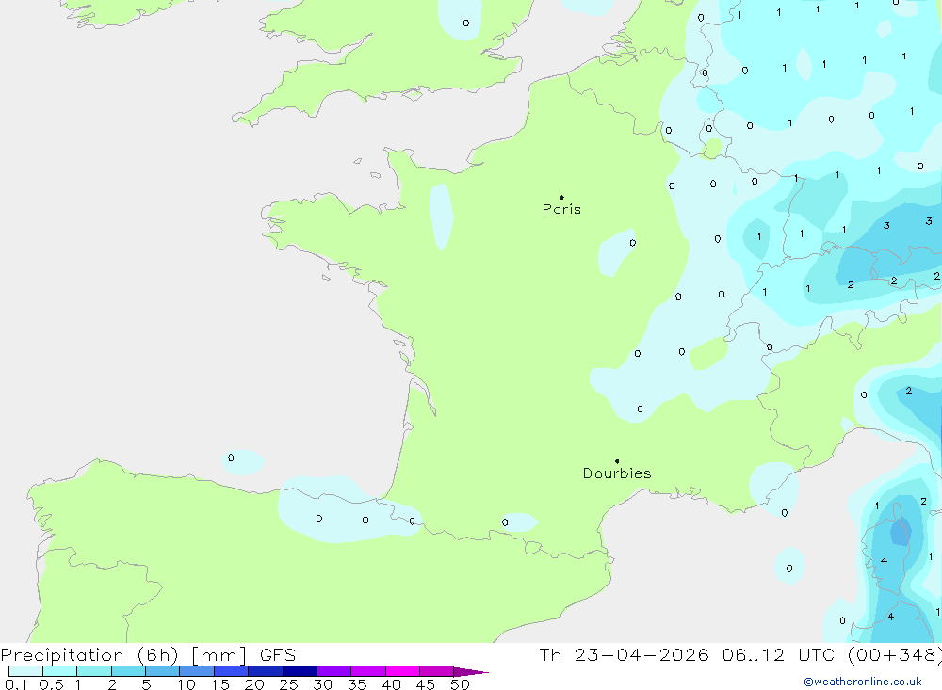942x690 pixels.
Task: Pick the 2–5 mm legend color
Action: coord(128,671)
